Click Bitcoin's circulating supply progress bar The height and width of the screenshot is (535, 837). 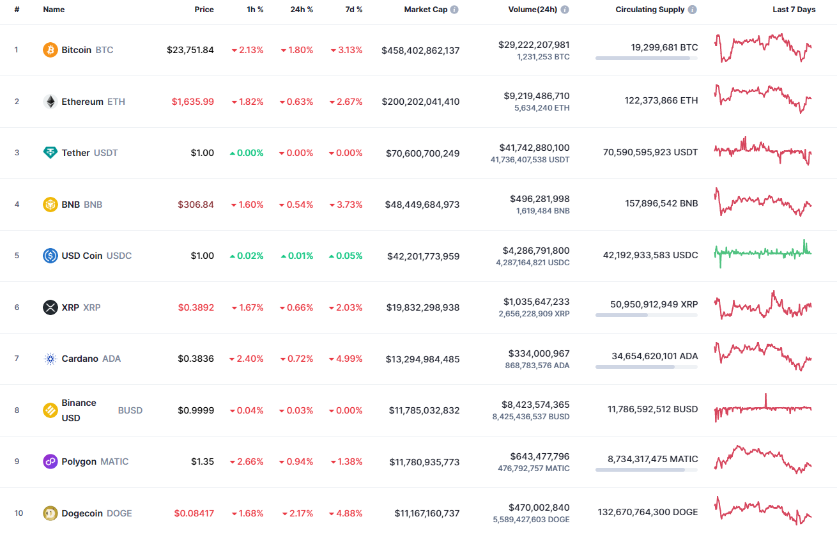tap(646, 58)
